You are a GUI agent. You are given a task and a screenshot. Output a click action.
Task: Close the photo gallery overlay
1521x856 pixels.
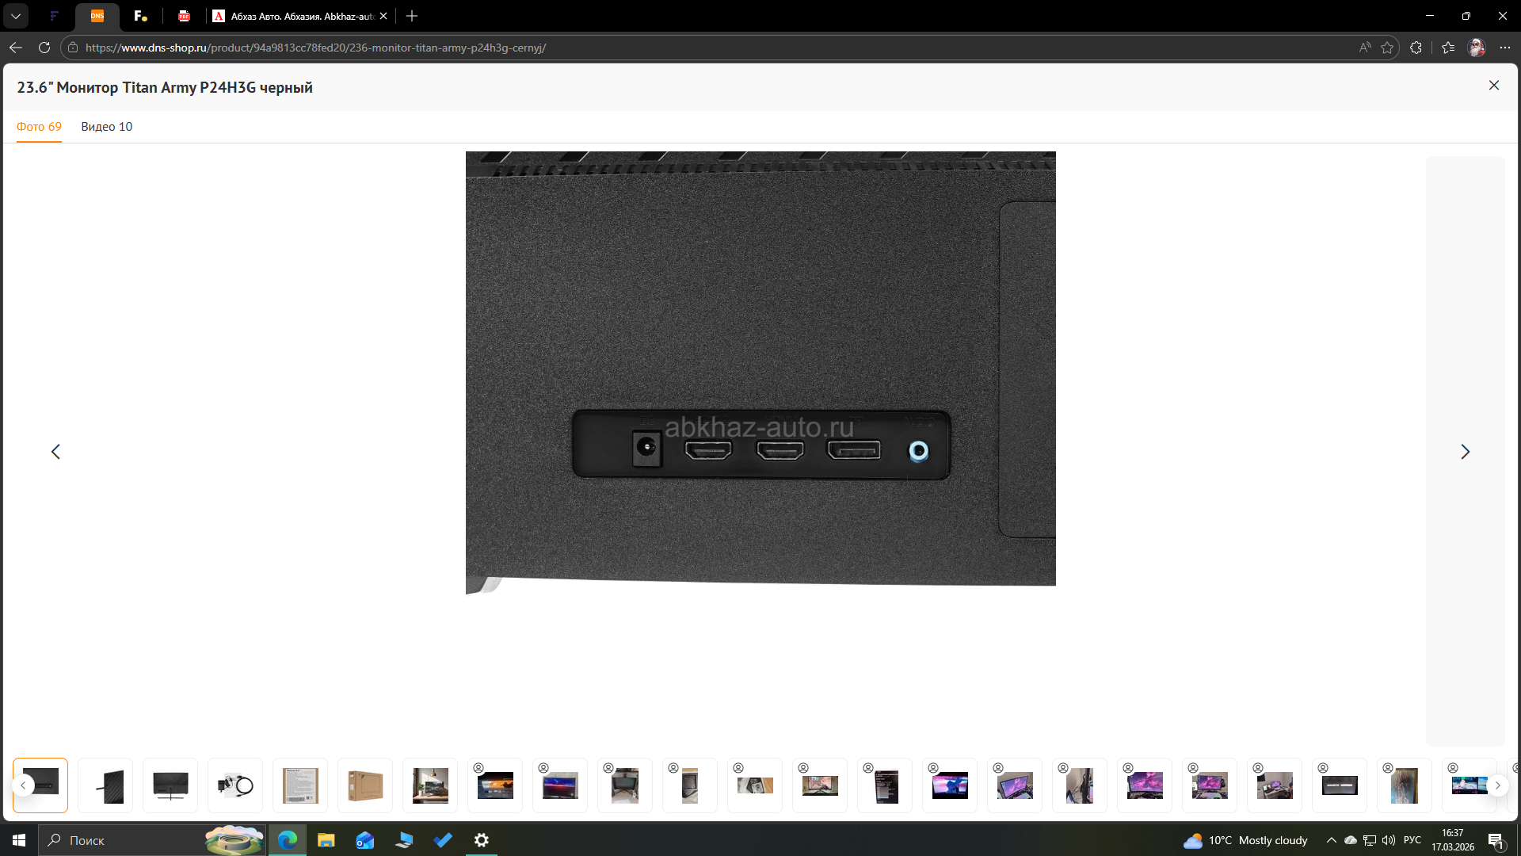pos(1493,86)
